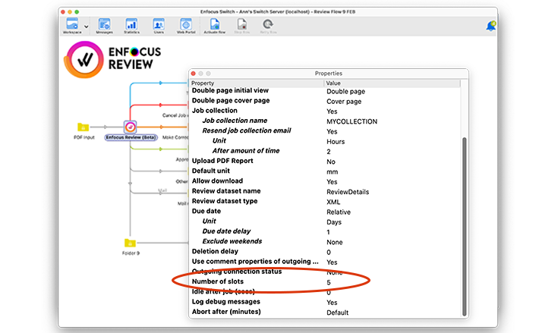
Task: Open the Messages pane
Action: (x=104, y=26)
